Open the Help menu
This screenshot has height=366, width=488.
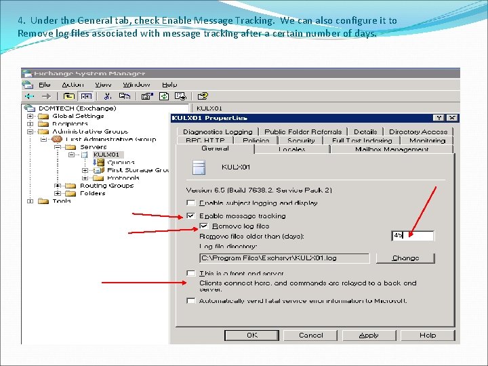tap(169, 85)
